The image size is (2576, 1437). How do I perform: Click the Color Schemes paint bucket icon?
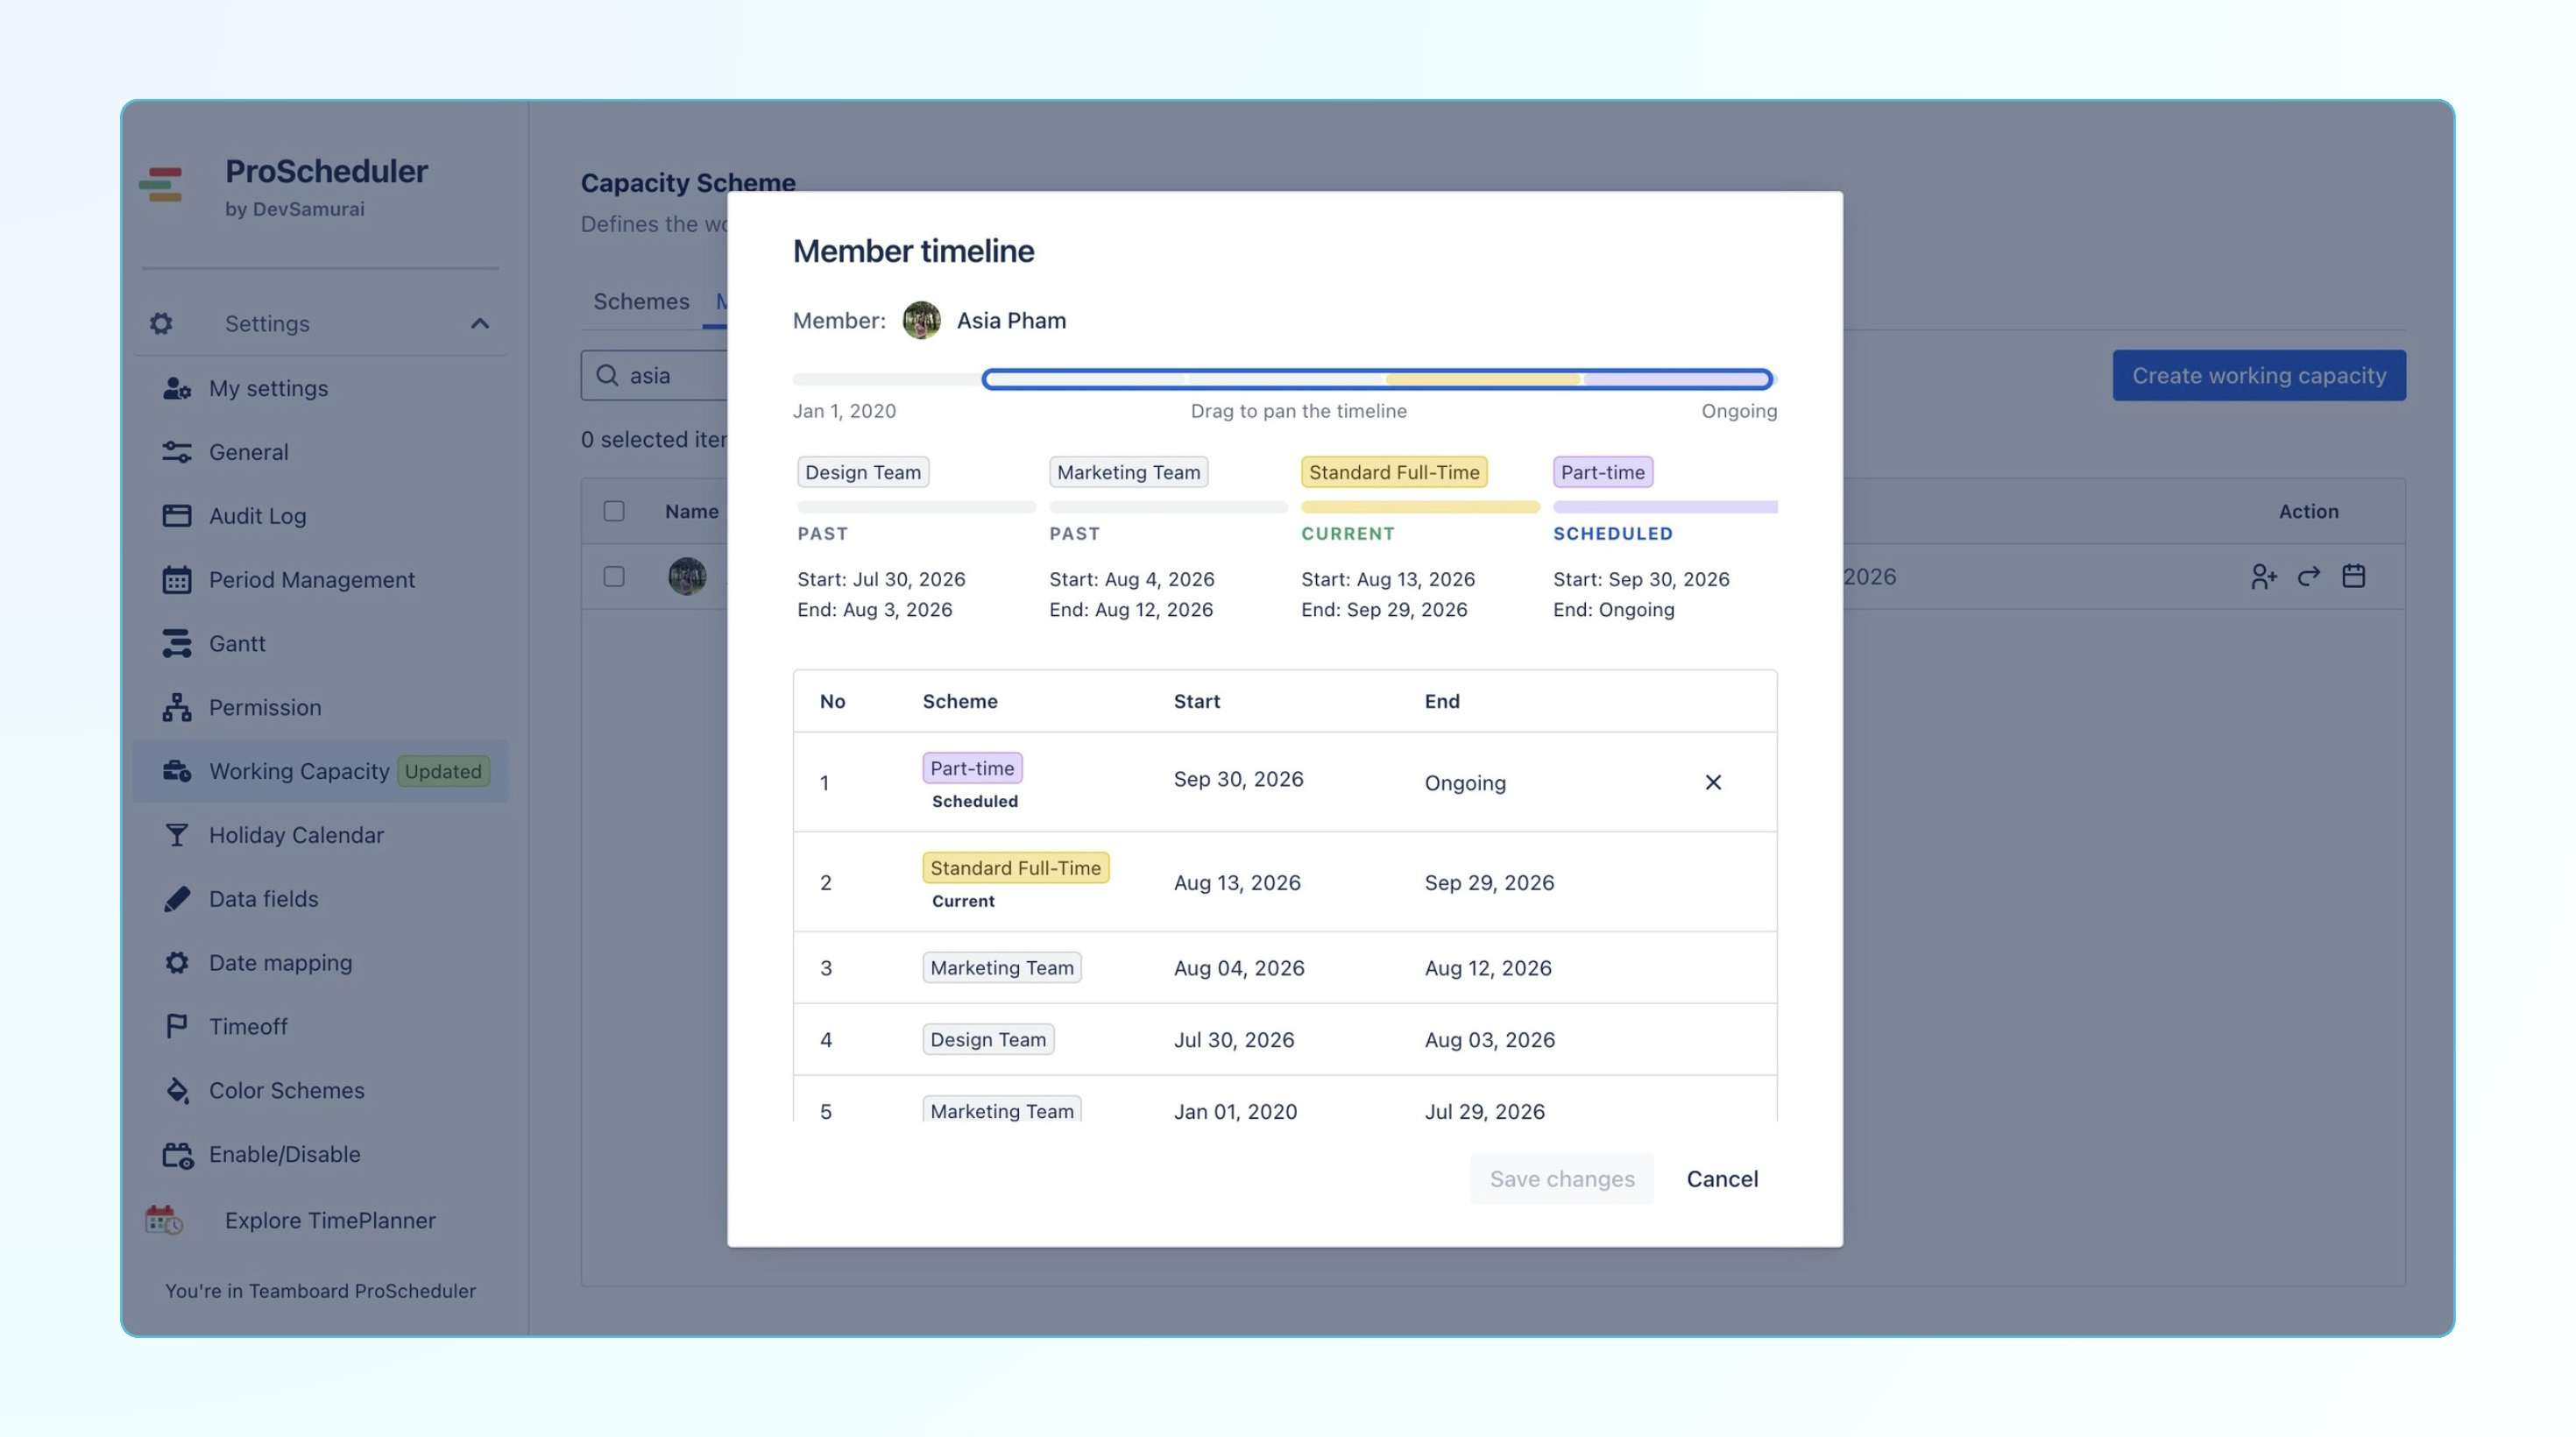pos(176,1090)
